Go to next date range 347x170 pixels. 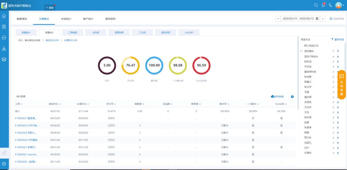pyautogui.click(x=323, y=19)
